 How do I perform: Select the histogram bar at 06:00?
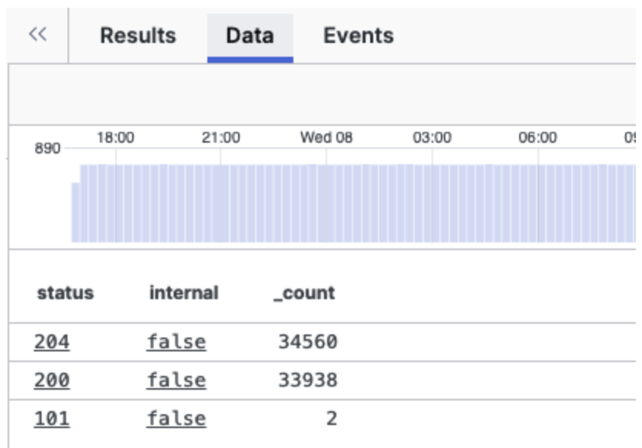click(538, 203)
